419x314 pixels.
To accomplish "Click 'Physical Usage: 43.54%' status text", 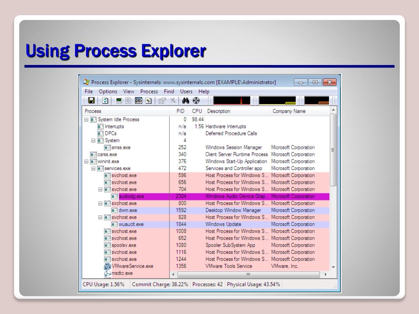I will [x=253, y=285].
